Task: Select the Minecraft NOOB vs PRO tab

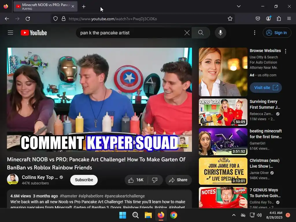Action: click(45, 7)
